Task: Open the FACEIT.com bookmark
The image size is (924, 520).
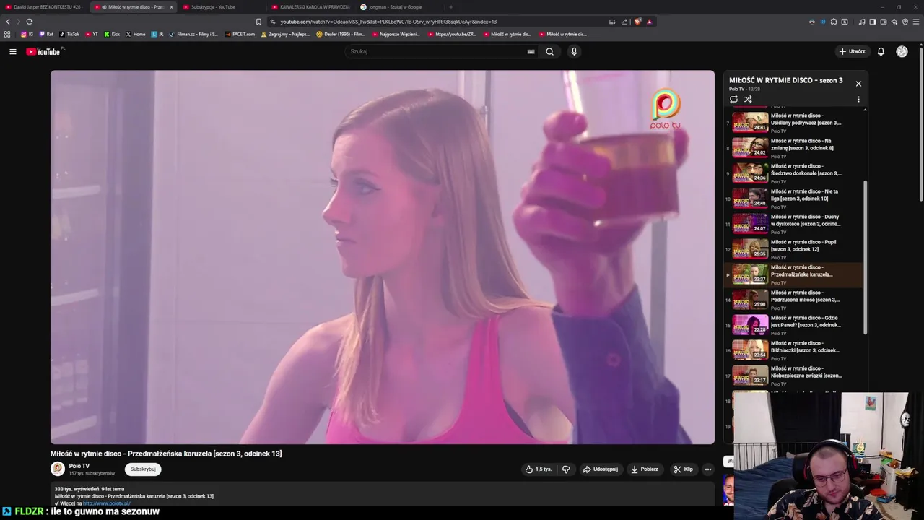Action: click(x=240, y=34)
